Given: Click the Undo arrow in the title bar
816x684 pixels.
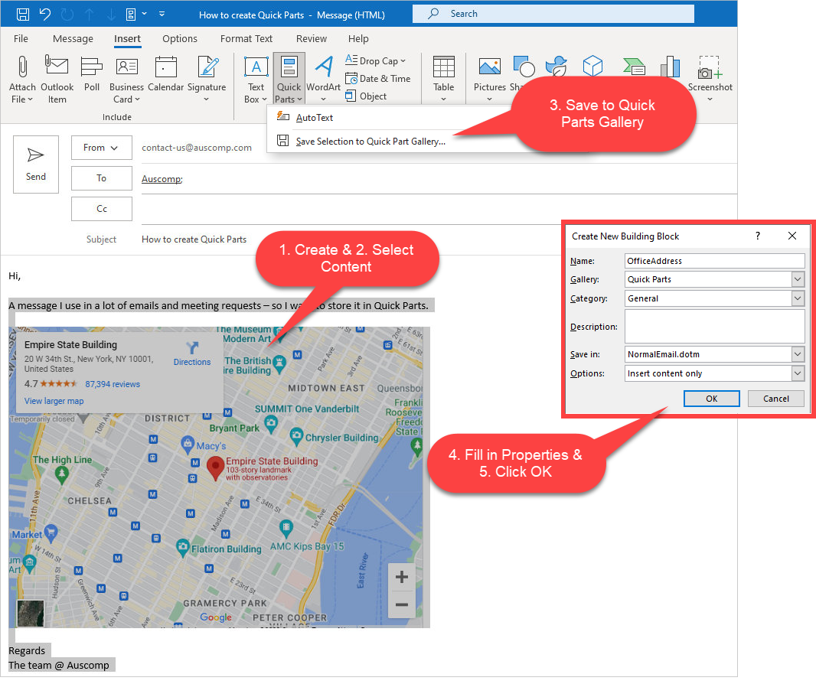Looking at the screenshot, I should pos(45,14).
